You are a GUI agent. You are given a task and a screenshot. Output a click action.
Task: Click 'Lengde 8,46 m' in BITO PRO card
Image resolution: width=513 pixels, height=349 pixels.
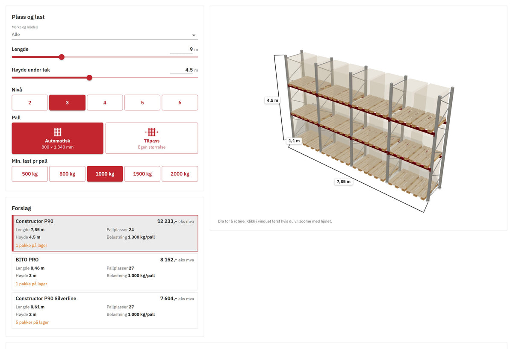tap(30, 268)
